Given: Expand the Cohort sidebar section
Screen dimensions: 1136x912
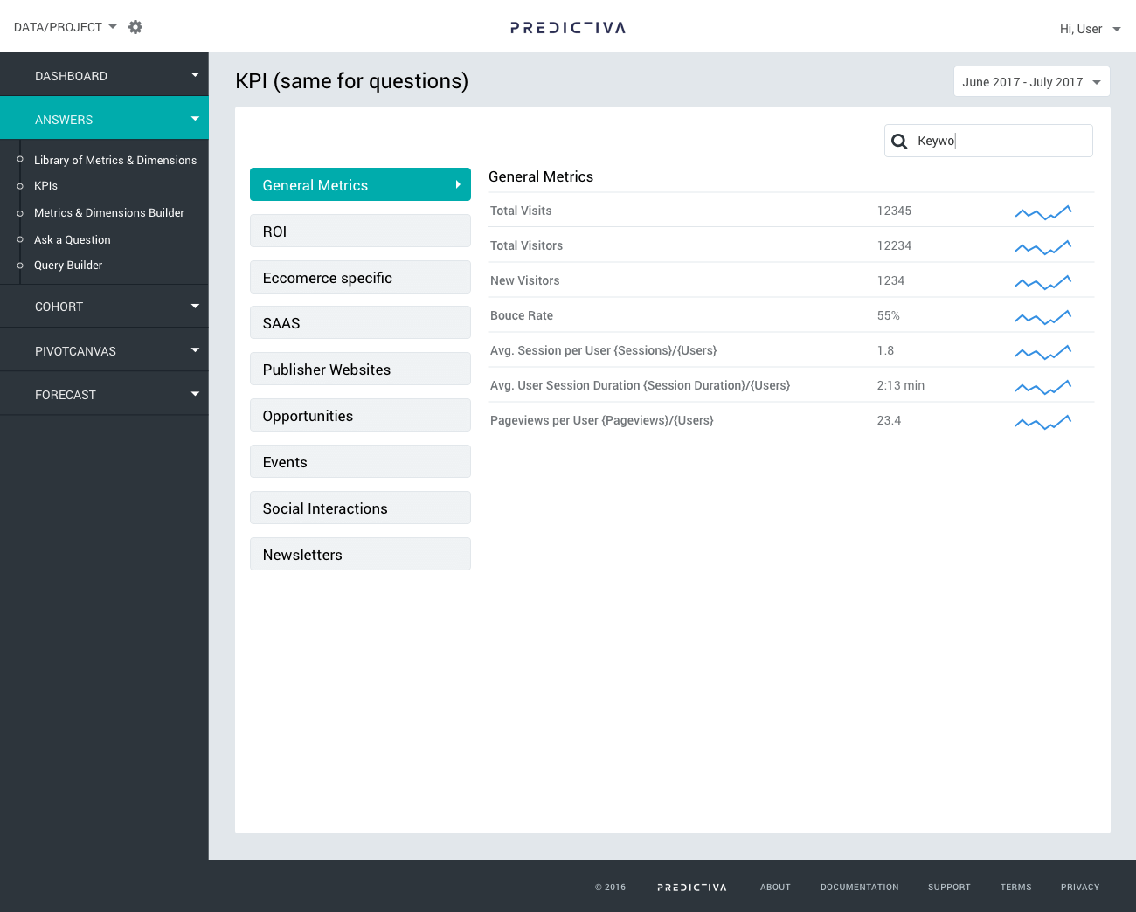Looking at the screenshot, I should [x=104, y=307].
